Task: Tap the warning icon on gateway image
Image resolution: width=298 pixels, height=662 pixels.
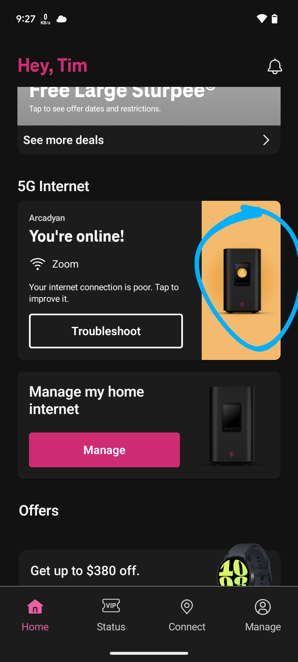Action: [242, 273]
